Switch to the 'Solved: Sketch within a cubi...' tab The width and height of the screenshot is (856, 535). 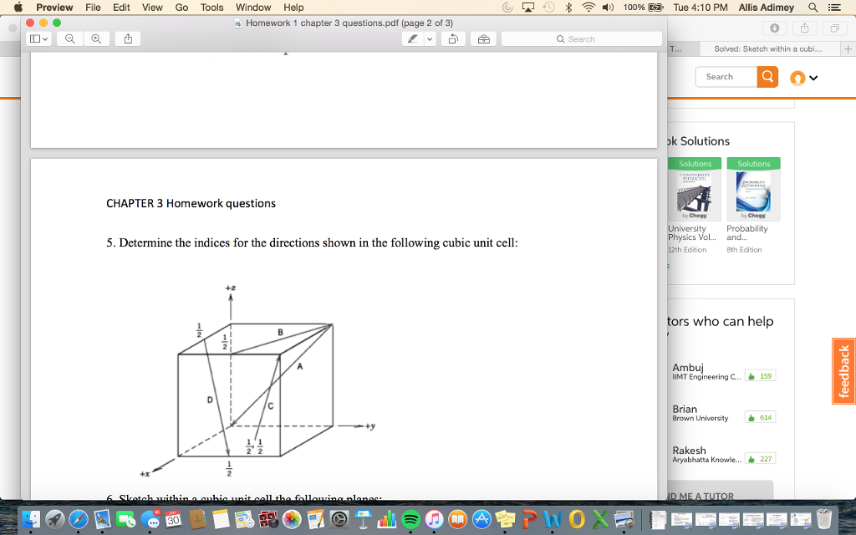(767, 49)
